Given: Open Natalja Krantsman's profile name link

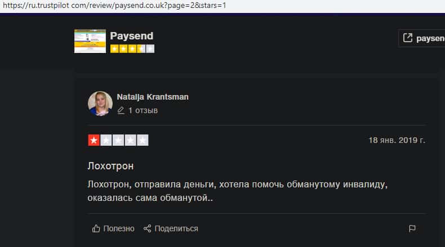Looking at the screenshot, I should pyautogui.click(x=153, y=97).
